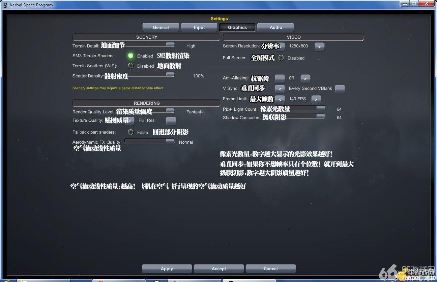Image resolution: width=437 pixels, height=282 pixels.
Task: Click the 'False' label for fallback shaders
Action: pos(143,133)
